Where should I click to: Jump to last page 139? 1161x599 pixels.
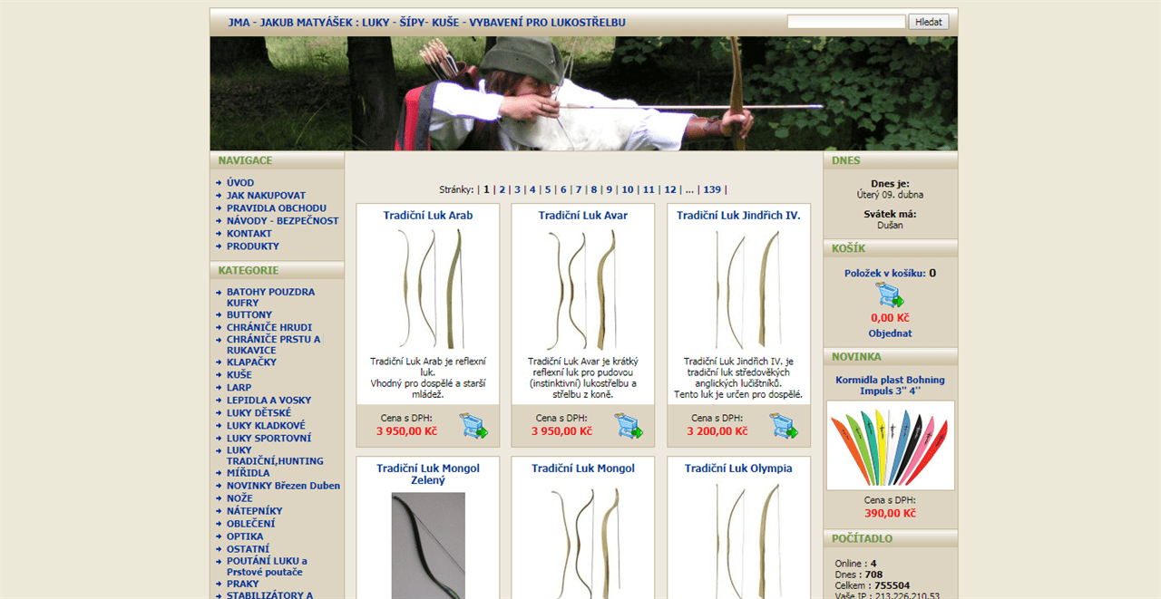tap(712, 189)
